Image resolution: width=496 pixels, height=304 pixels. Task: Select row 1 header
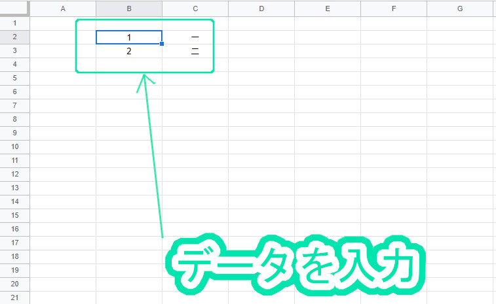(x=14, y=24)
